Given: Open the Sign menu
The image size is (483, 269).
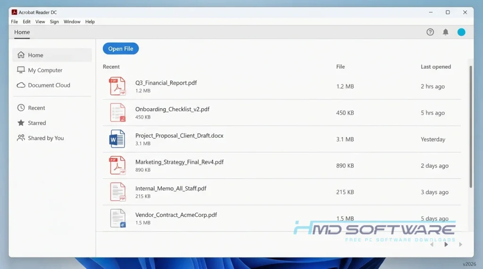Looking at the screenshot, I should tap(54, 22).
